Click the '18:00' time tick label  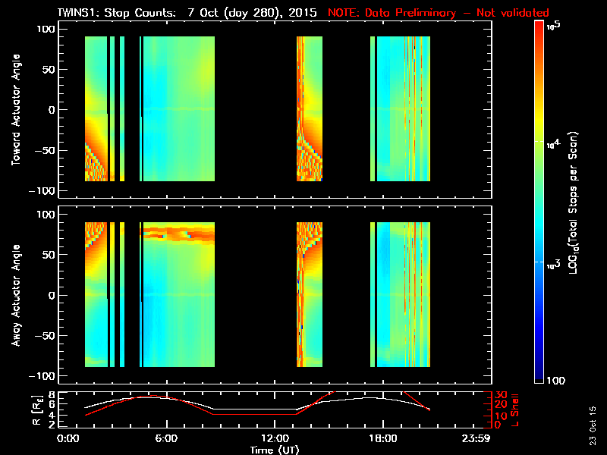click(x=379, y=439)
